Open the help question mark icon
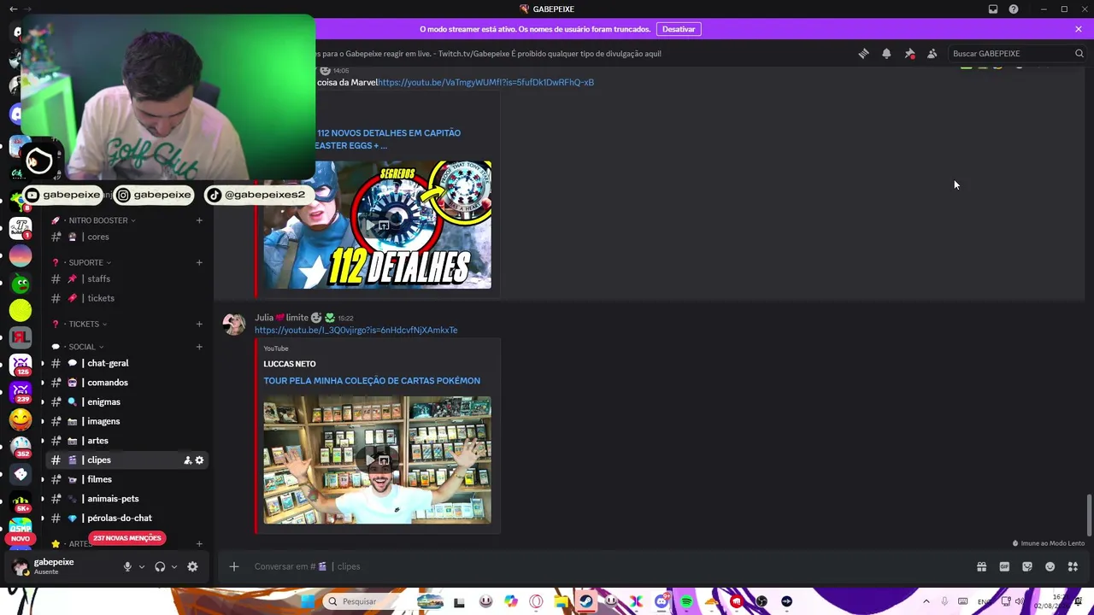The height and width of the screenshot is (615, 1094). coord(1014,9)
